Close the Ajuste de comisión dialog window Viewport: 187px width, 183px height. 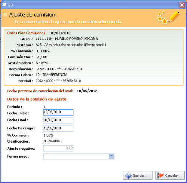182,5
